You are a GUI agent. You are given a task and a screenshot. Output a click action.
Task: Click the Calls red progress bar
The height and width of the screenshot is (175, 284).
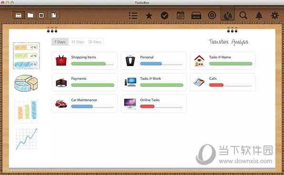pyautogui.click(x=230, y=85)
